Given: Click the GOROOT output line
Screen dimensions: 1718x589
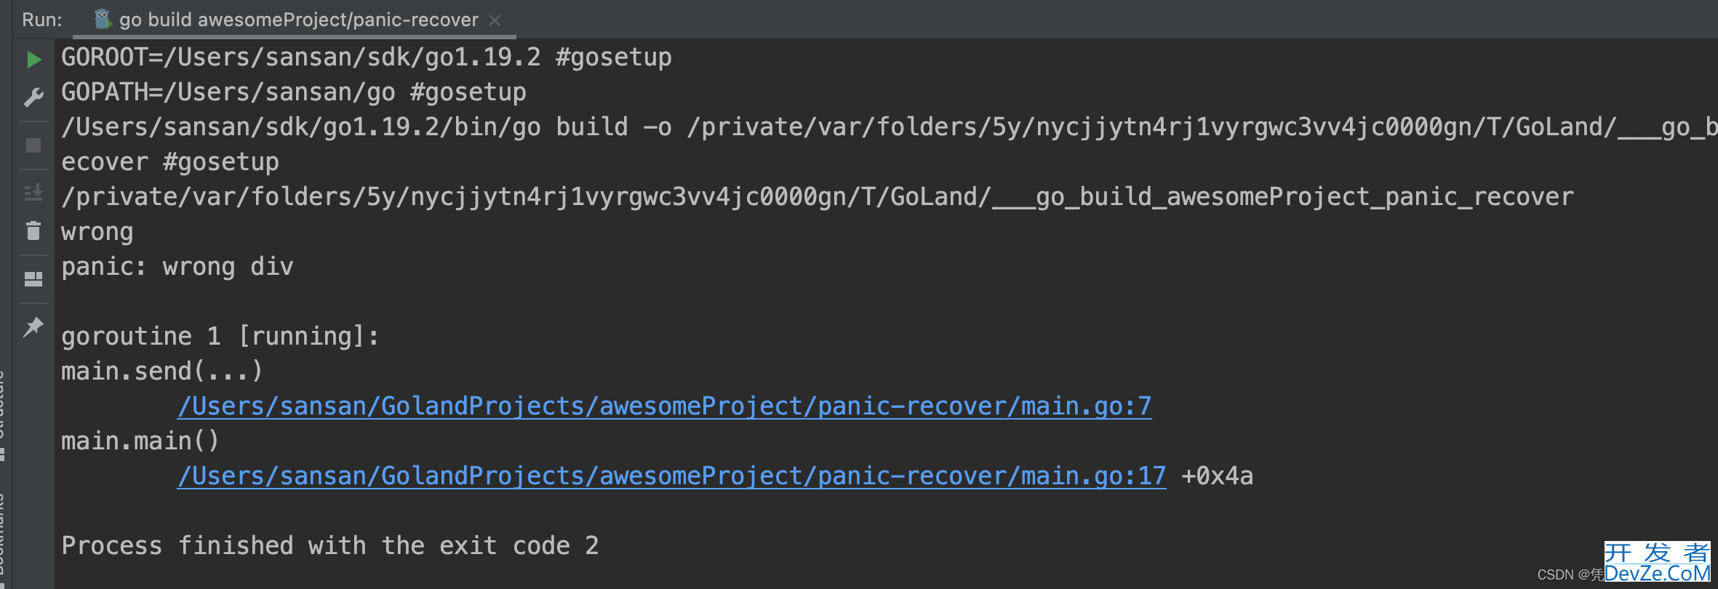Looking at the screenshot, I should (x=367, y=57).
